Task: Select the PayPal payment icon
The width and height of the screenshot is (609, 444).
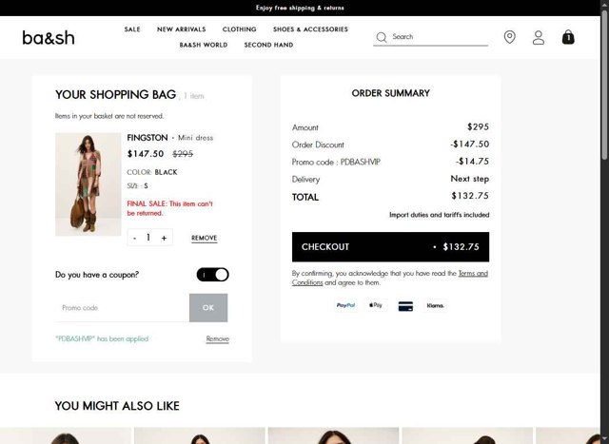Action: [345, 305]
